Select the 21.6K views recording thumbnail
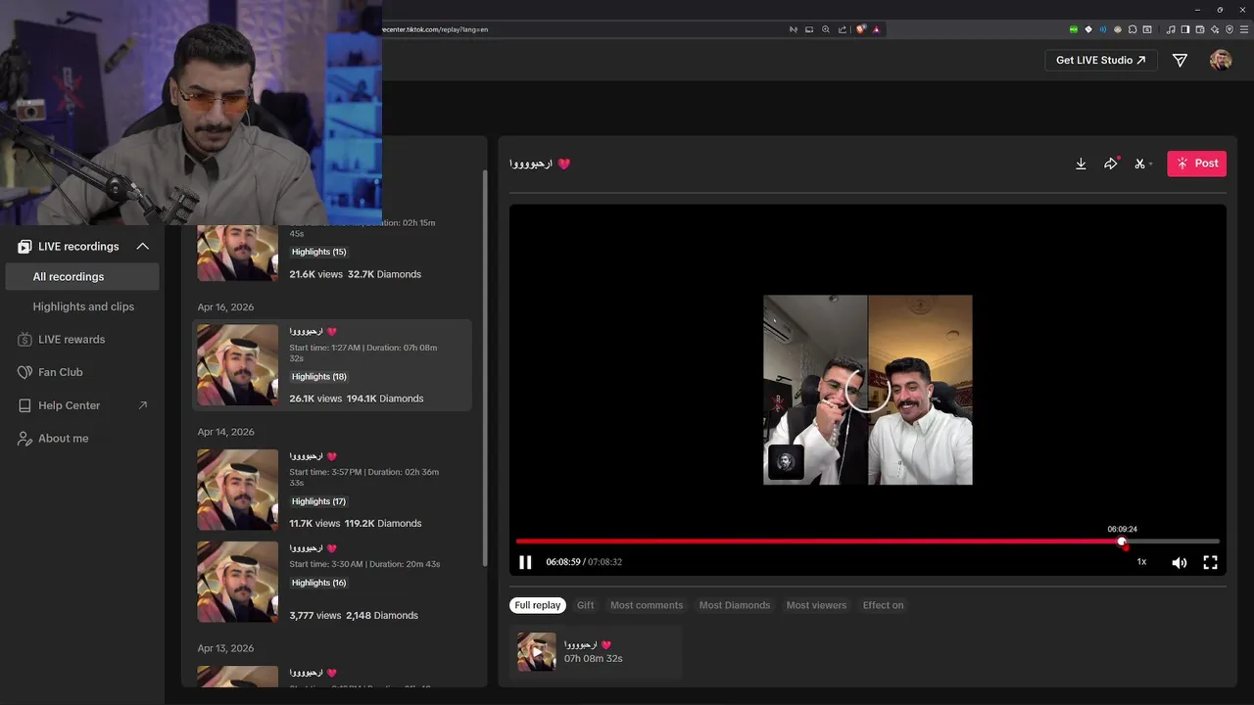This screenshot has height=705, width=1254. click(x=238, y=253)
